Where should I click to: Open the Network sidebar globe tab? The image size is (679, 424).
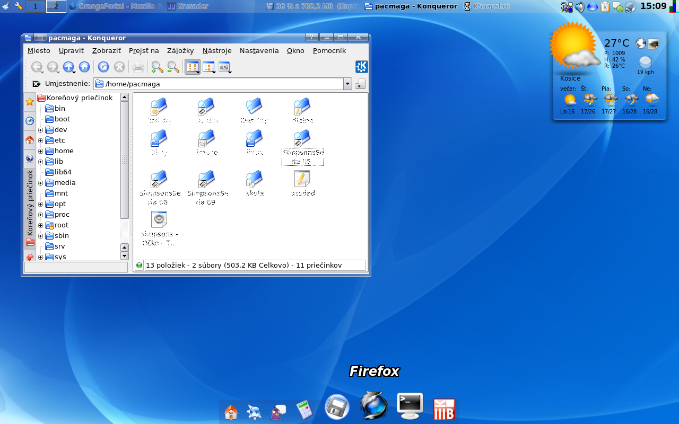(30, 158)
